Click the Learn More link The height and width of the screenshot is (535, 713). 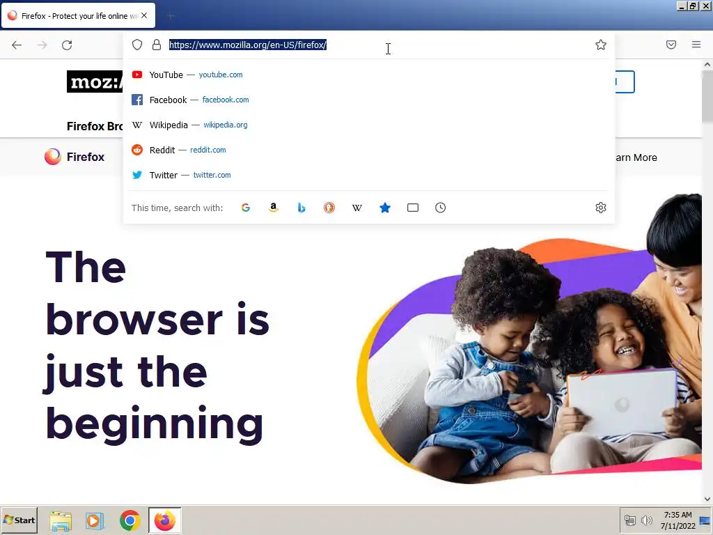tap(636, 157)
